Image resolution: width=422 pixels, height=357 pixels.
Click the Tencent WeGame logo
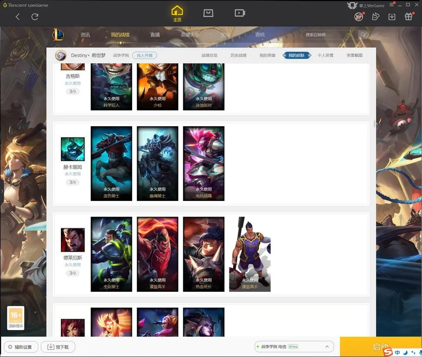tap(25, 5)
